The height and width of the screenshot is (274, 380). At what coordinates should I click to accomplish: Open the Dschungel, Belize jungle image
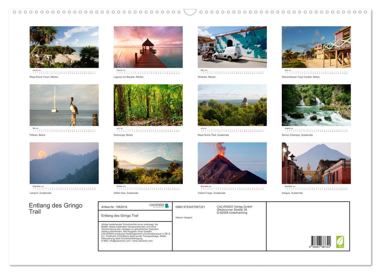click(x=148, y=105)
